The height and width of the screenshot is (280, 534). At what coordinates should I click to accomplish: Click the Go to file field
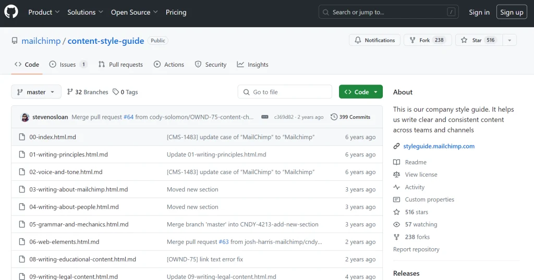pyautogui.click(x=285, y=92)
